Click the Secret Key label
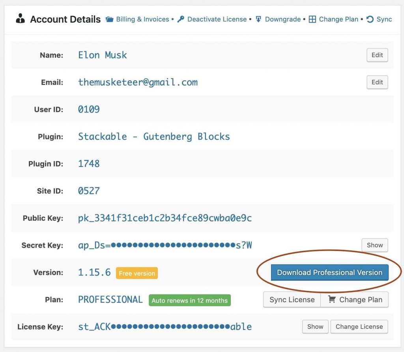 (42, 245)
